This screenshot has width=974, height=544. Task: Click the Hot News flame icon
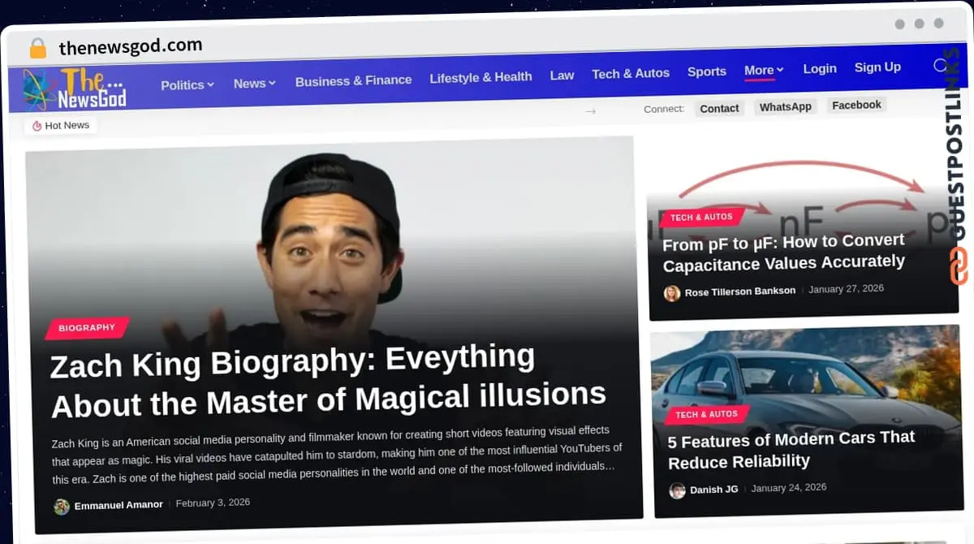coord(37,126)
